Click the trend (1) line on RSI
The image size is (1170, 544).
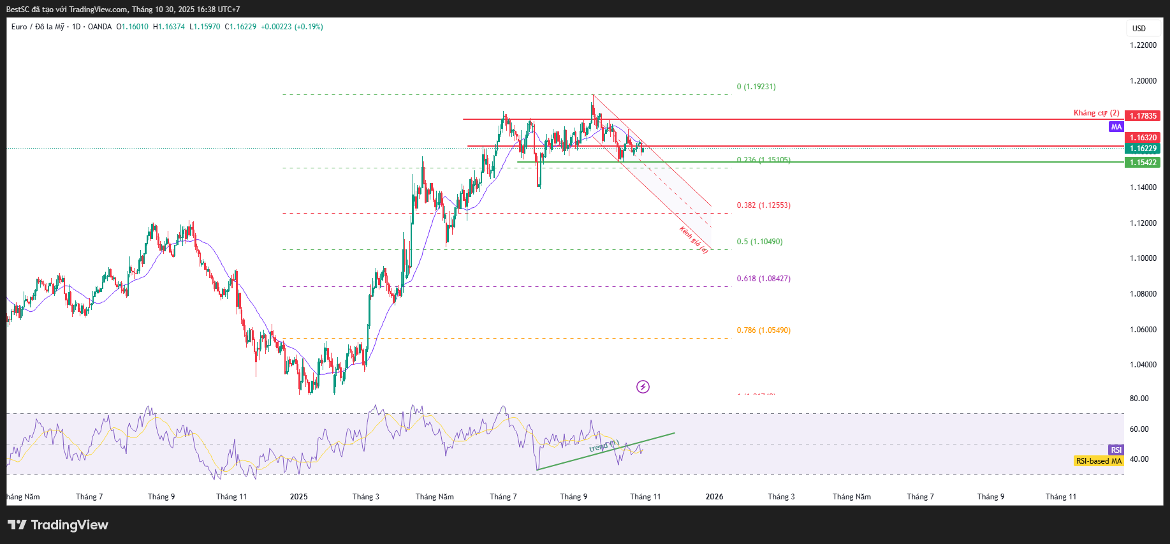(x=604, y=446)
